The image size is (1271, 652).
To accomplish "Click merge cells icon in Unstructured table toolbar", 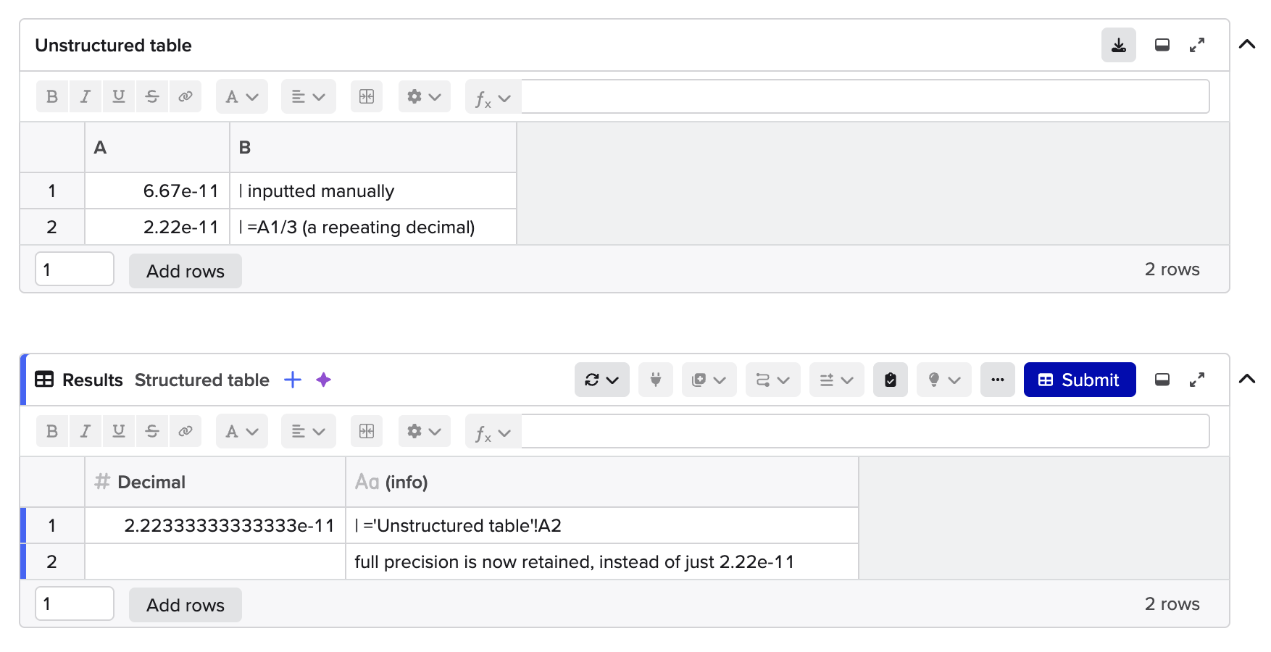I will tap(367, 96).
